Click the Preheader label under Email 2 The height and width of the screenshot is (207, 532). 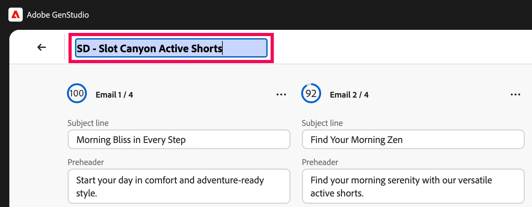tap(320, 162)
